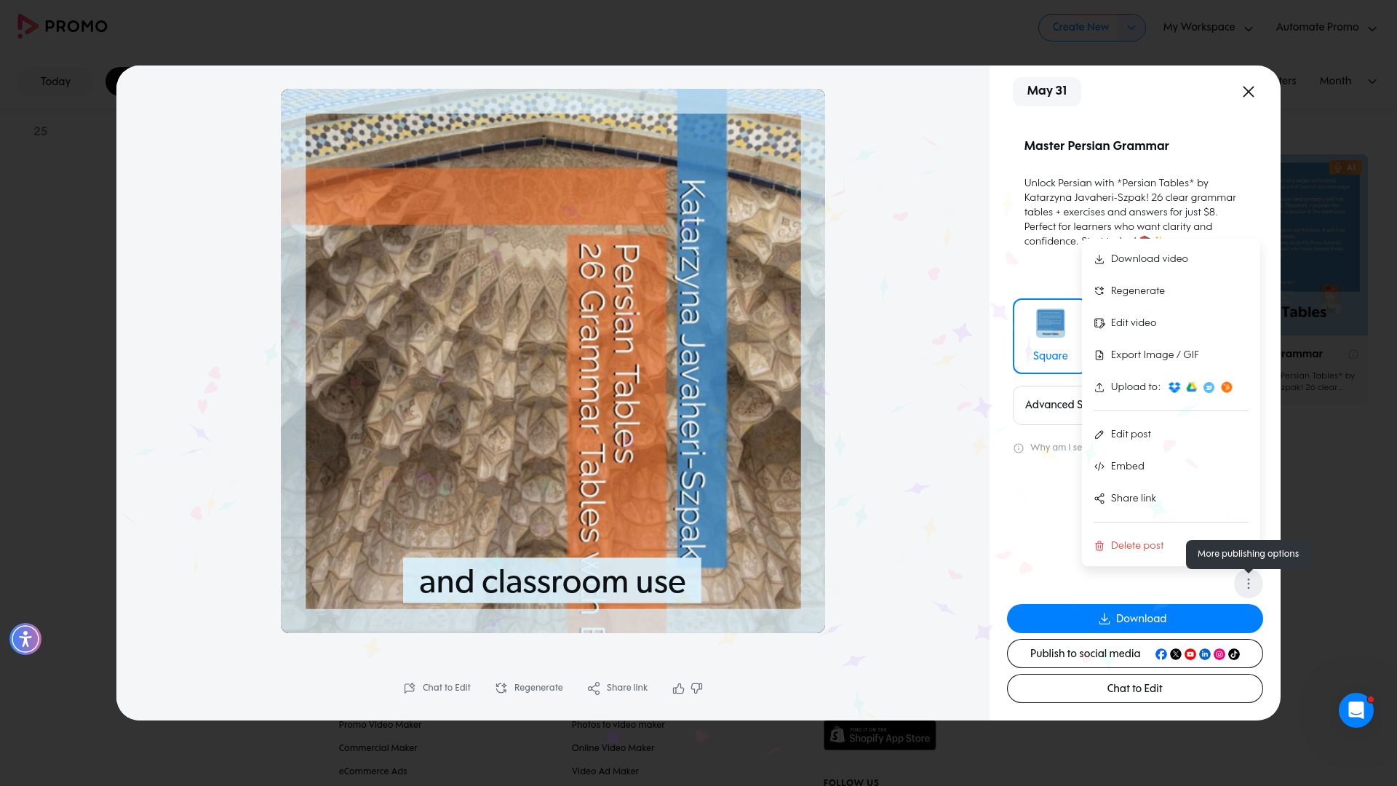Choose Download video from the menu
1397x786 pixels.
1171,259
